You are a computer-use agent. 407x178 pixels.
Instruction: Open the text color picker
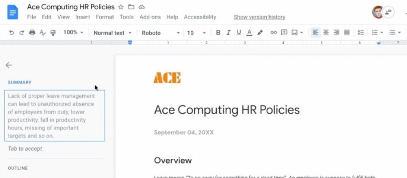[249, 33]
